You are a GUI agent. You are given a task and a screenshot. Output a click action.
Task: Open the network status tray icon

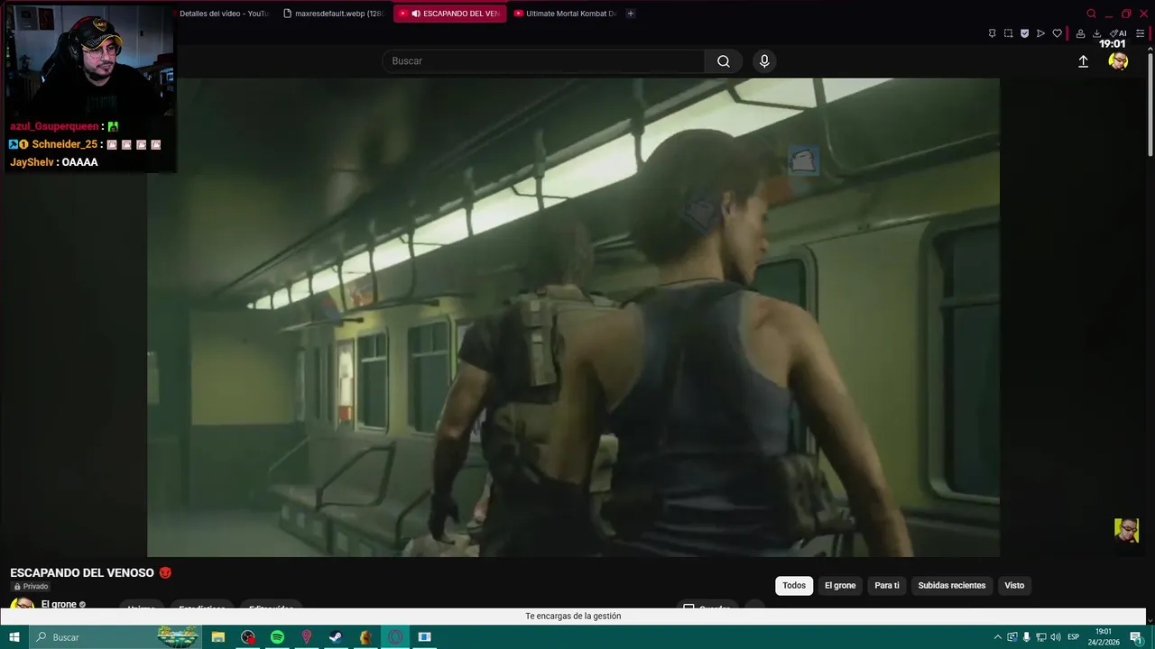click(x=1040, y=637)
